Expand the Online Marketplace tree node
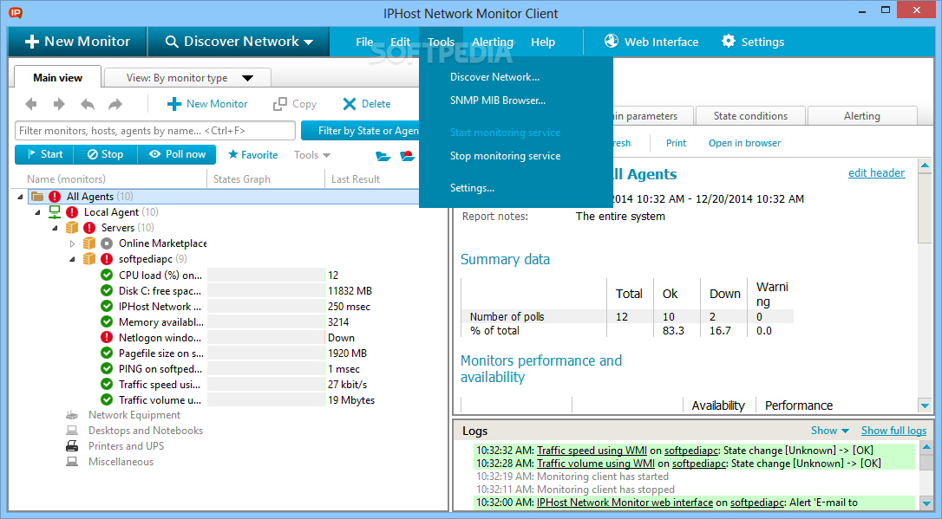Screen dimensions: 942x519 click(72, 243)
